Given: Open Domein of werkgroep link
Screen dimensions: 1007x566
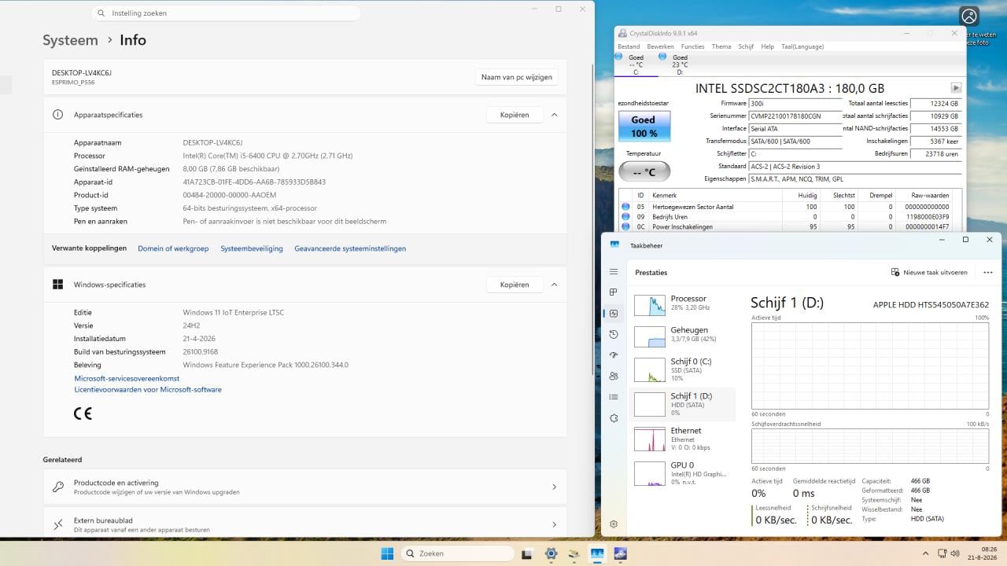Looking at the screenshot, I should coord(173,248).
